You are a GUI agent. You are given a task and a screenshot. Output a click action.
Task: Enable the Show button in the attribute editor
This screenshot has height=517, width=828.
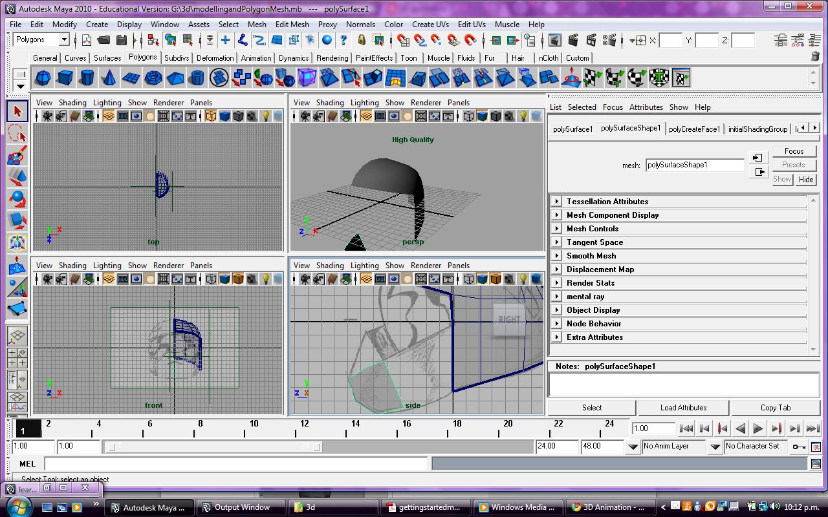click(781, 179)
